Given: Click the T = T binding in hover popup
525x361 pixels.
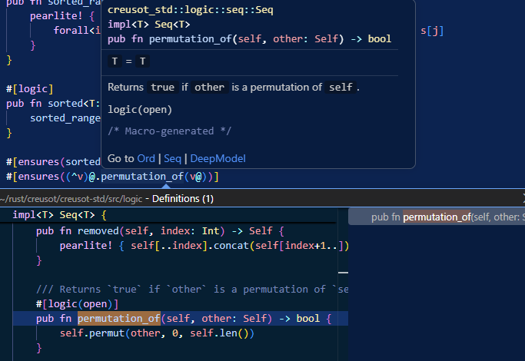Looking at the screenshot, I should tap(128, 61).
